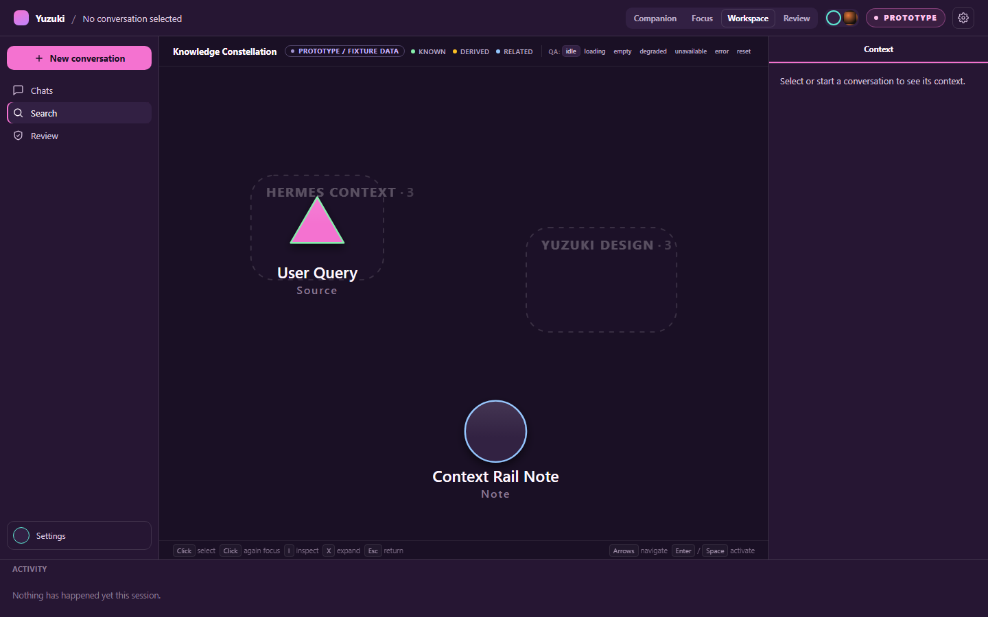Switch to the Focus mode tab
The height and width of the screenshot is (617, 988).
pyautogui.click(x=702, y=19)
